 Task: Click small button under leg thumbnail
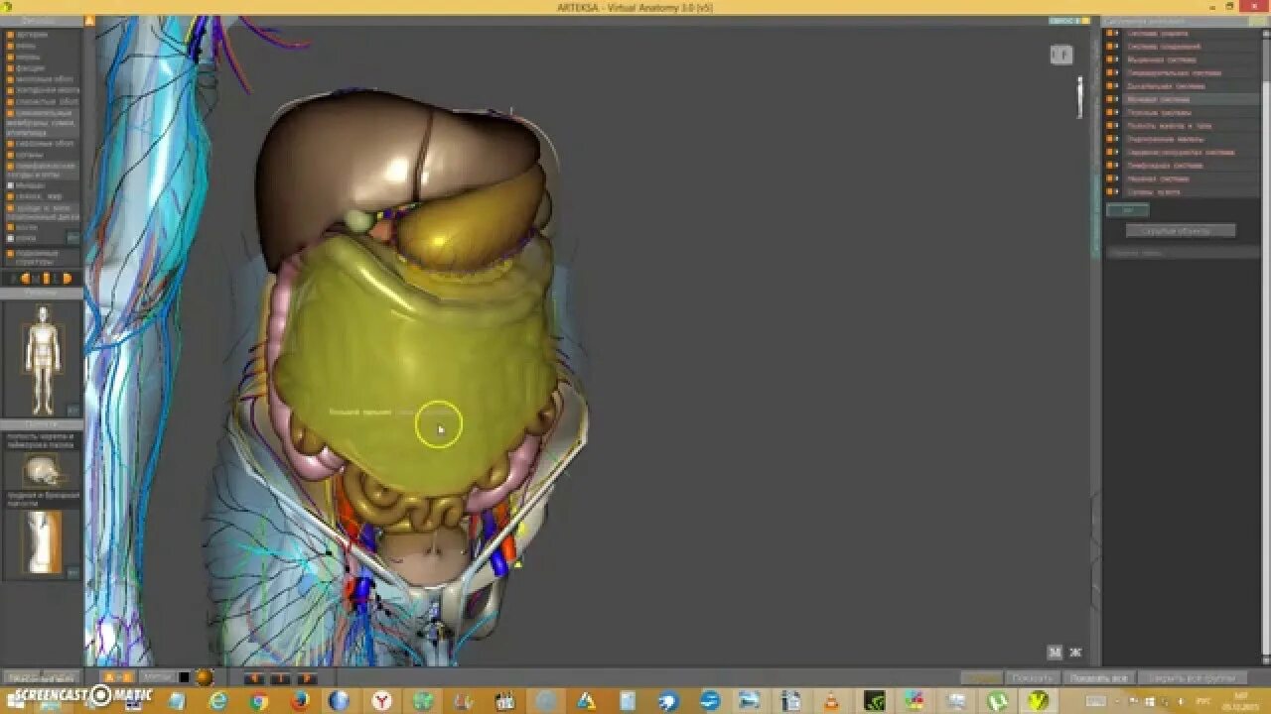click(72, 572)
